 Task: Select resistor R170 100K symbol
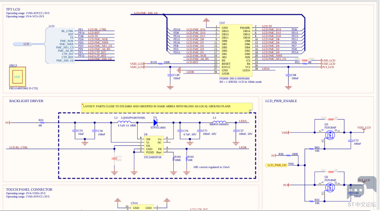[x=160, y=63]
